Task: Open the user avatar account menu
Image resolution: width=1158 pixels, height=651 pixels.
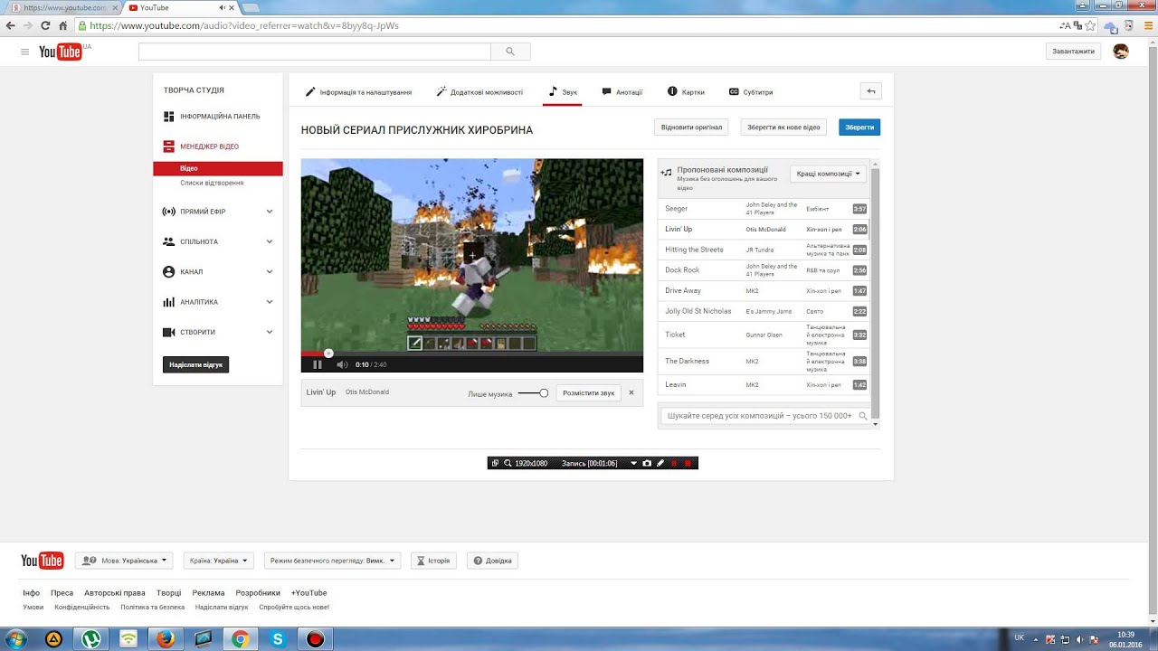Action: coord(1120,52)
